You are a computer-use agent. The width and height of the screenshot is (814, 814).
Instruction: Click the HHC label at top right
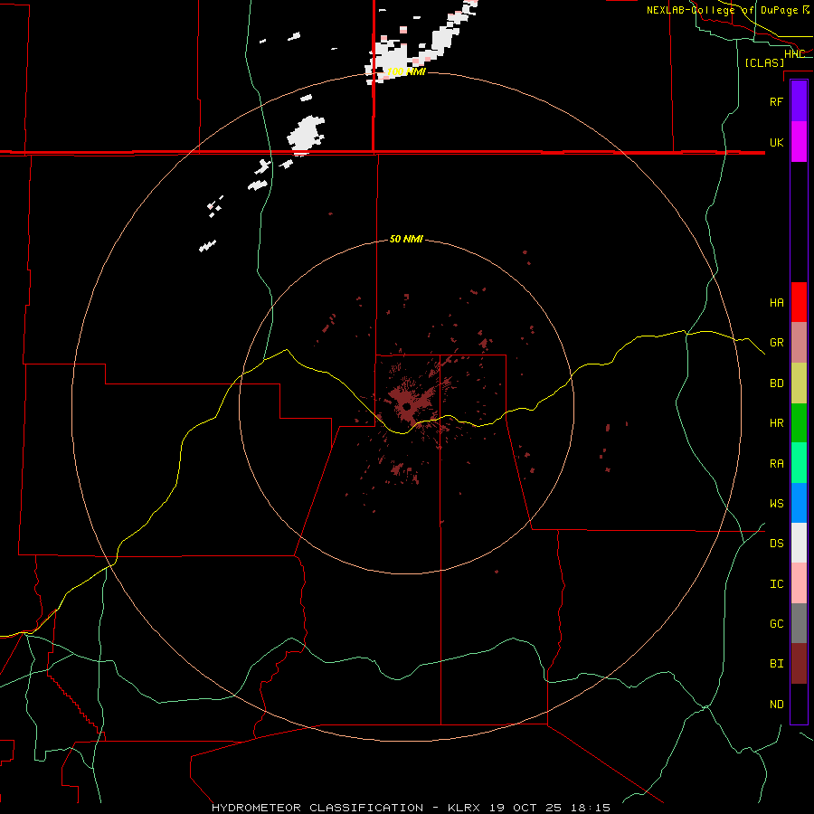795,54
